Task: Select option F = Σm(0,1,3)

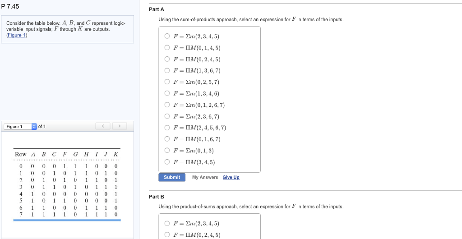Action: [167, 151]
